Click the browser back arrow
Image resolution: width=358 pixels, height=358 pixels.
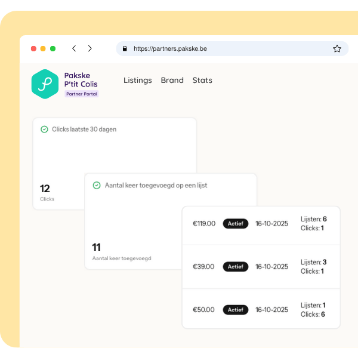[x=74, y=48]
